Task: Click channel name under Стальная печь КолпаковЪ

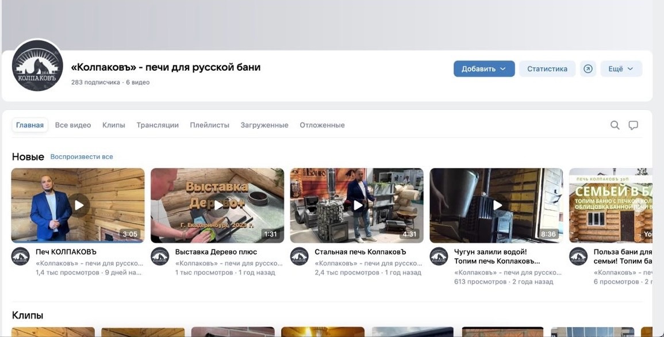Action: click(368, 263)
